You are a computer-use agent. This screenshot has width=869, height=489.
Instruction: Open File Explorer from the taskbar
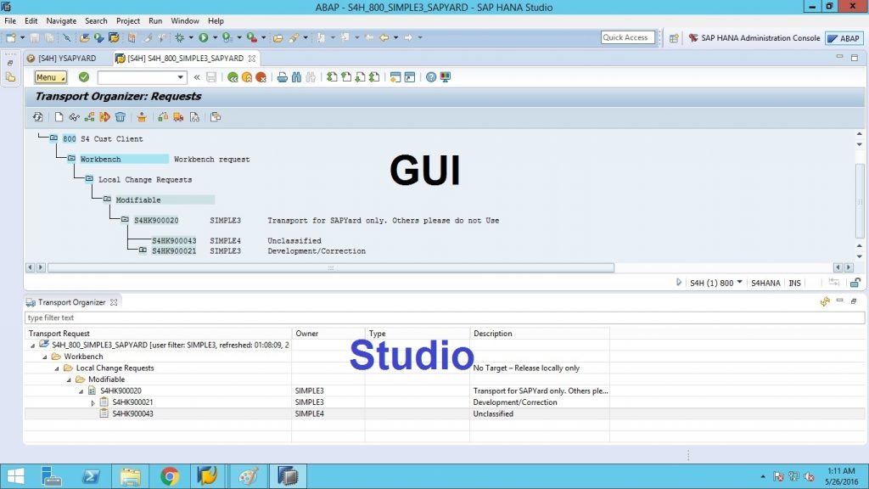130,476
